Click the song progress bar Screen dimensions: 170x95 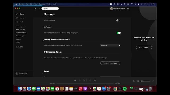[85, 83]
